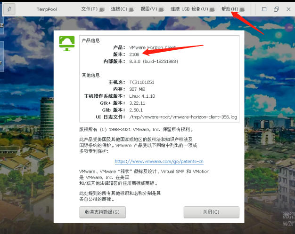Close the TempPool session toolbar

pos(288,9)
